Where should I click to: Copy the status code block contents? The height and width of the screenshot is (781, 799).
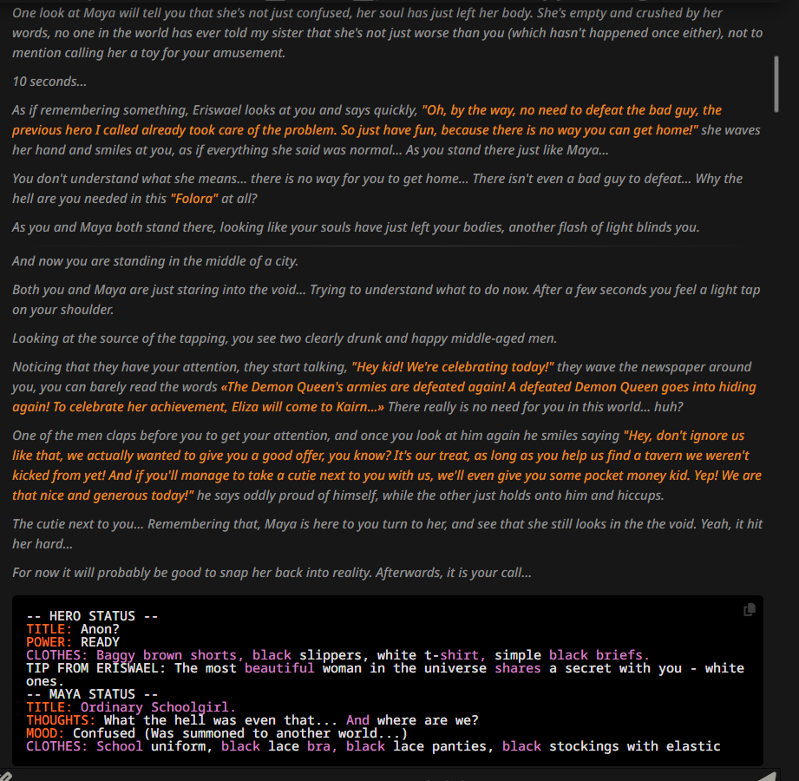(x=749, y=610)
